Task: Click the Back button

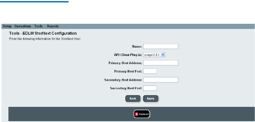Action: click(x=133, y=98)
